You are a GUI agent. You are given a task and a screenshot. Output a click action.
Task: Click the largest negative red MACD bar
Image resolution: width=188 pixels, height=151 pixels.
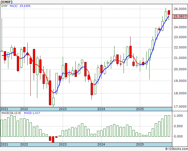[53, 139]
